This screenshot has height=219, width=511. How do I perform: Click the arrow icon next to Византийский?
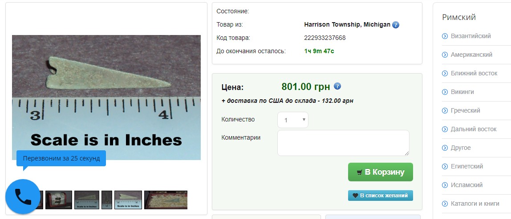[x=445, y=36]
